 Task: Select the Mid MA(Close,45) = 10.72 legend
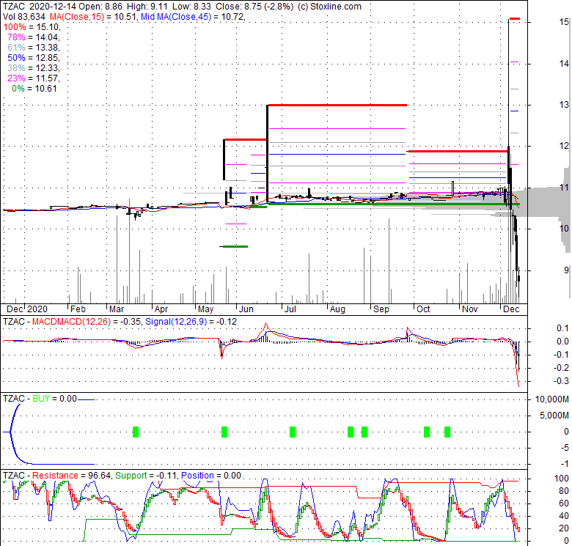193,16
